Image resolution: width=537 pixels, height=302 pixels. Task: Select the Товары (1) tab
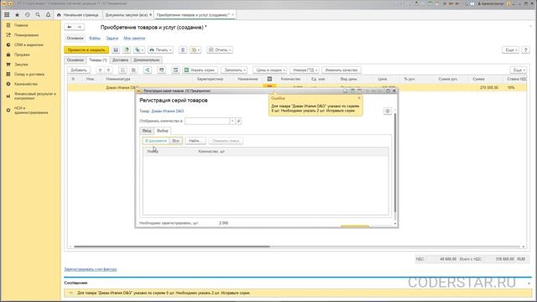[98, 60]
